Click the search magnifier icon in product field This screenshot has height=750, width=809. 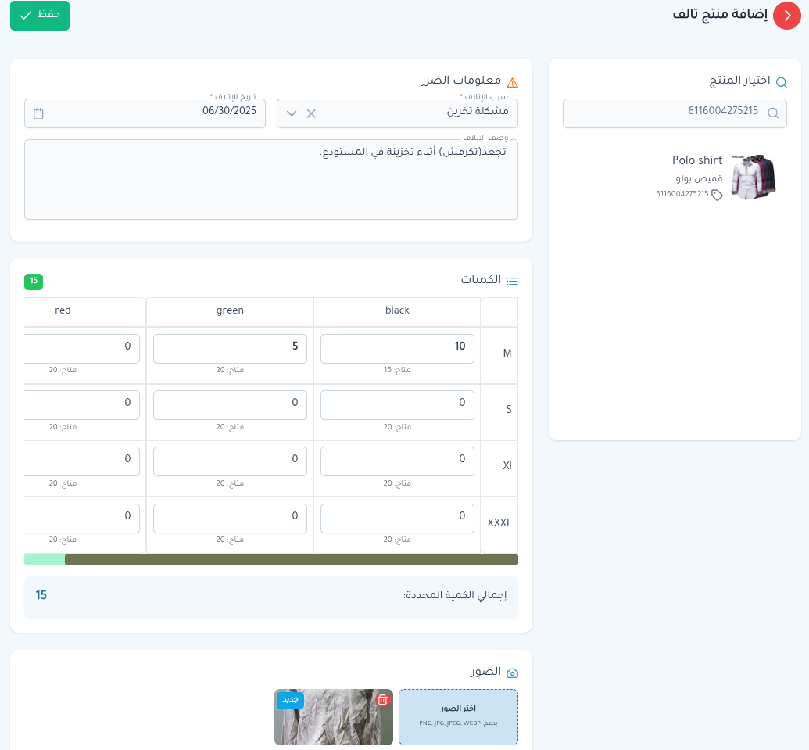(x=773, y=113)
